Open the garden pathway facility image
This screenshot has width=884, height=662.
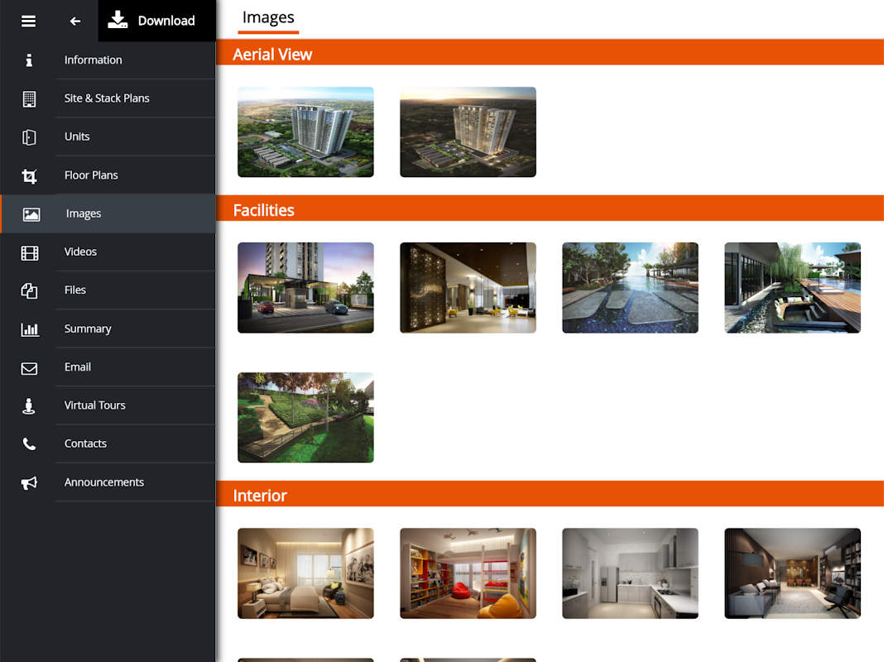(305, 418)
